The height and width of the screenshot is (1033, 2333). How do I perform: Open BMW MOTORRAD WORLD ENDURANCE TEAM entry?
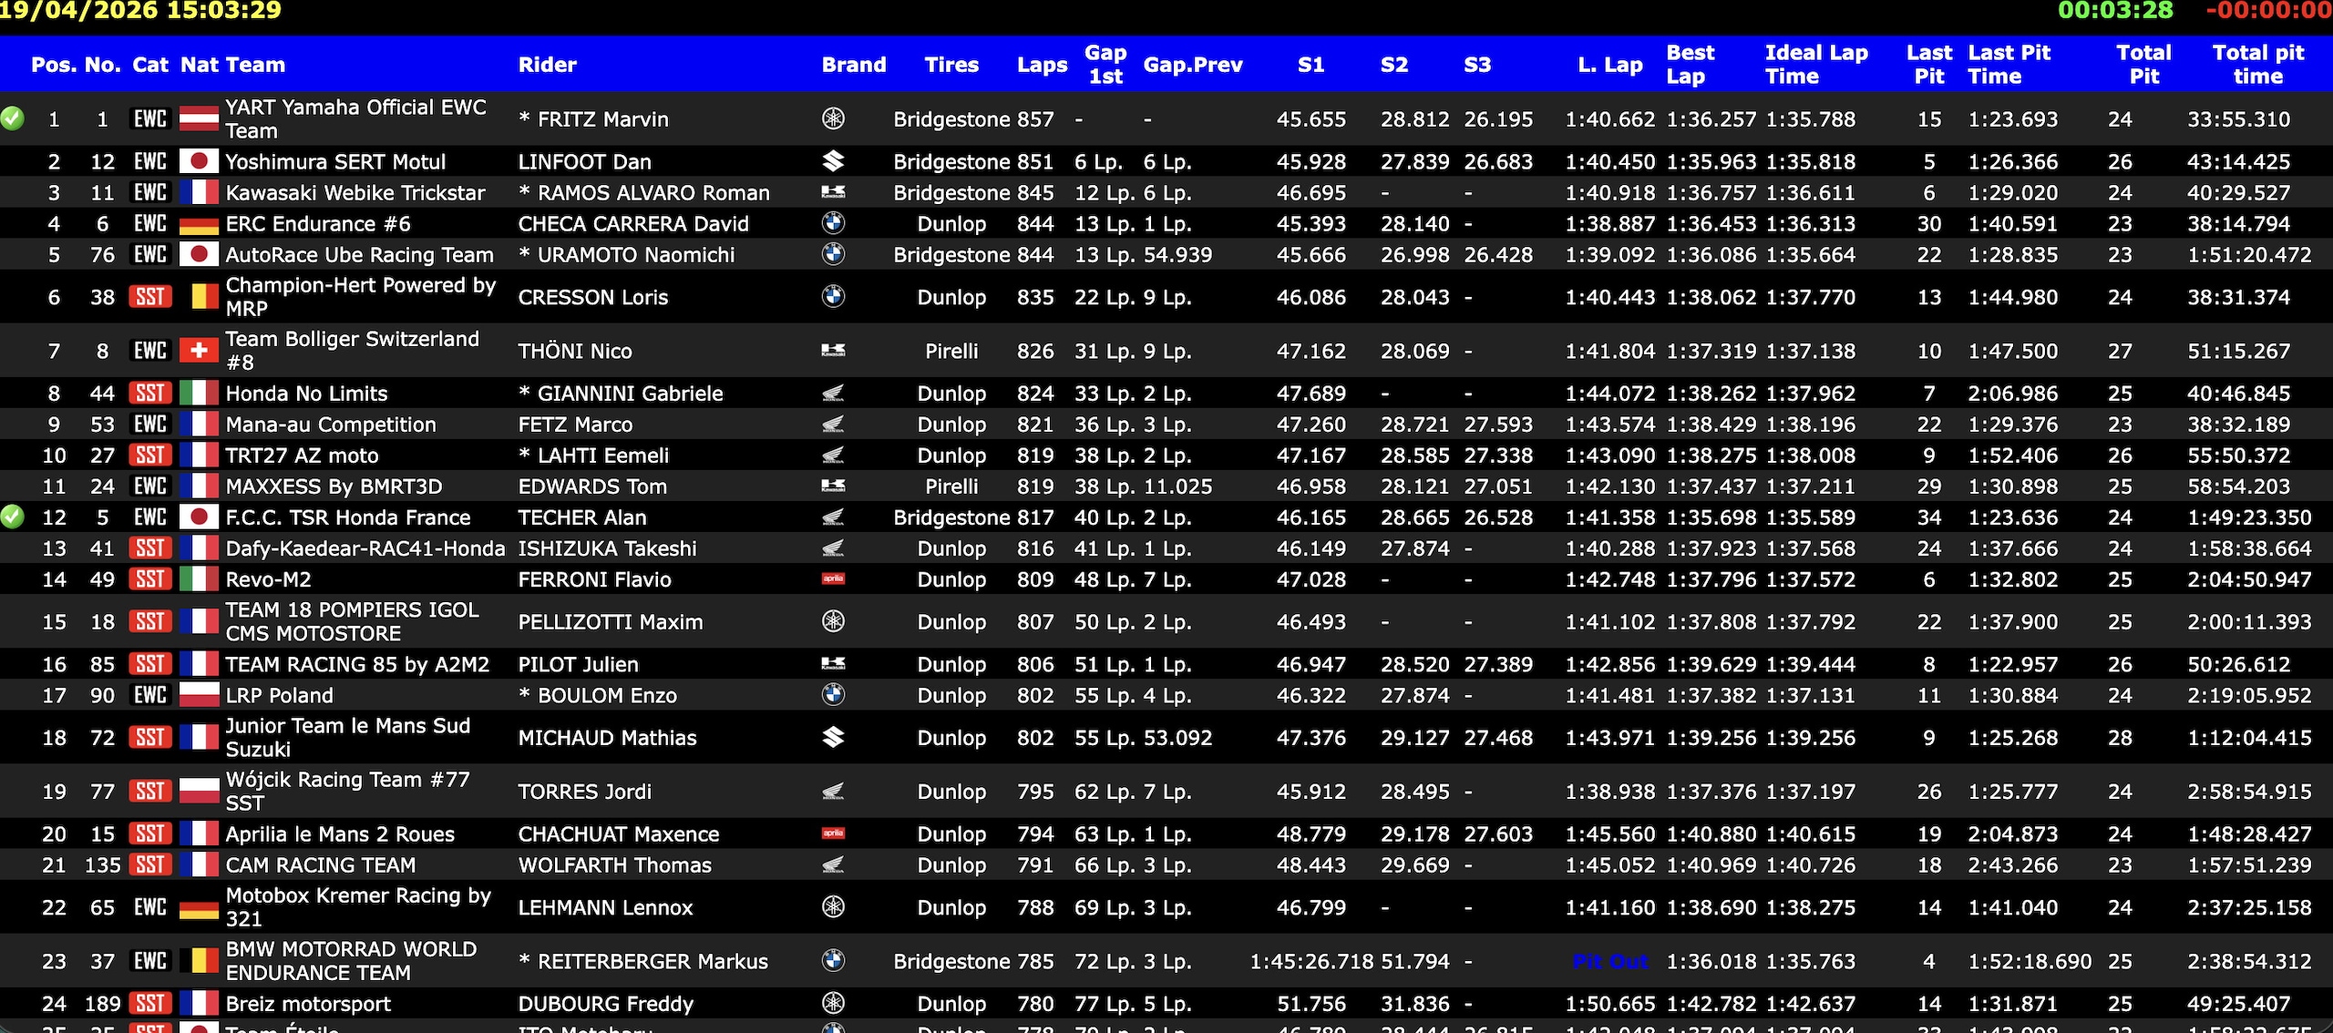(351, 961)
